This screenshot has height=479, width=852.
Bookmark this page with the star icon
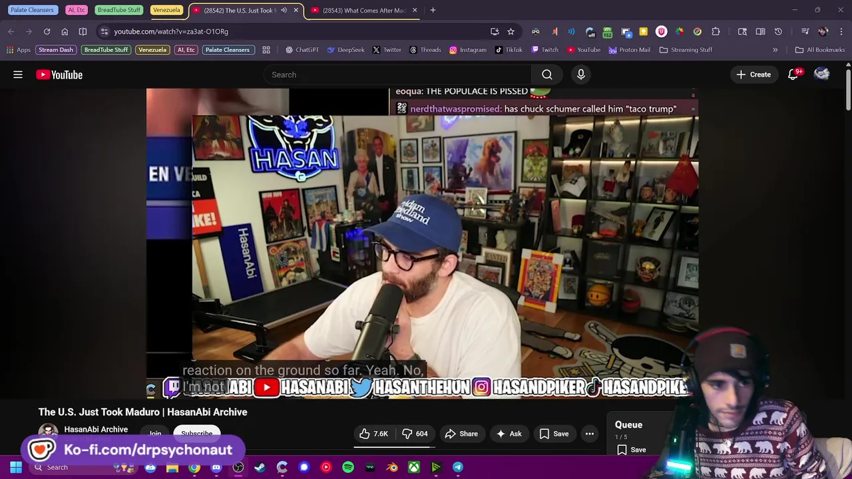point(511,31)
